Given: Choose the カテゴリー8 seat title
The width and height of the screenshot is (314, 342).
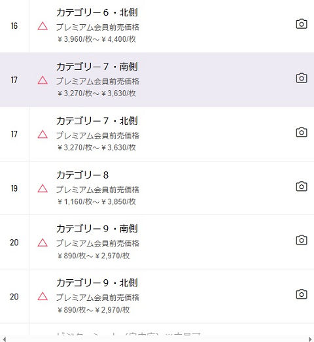Looking at the screenshot, I should pos(82,175).
